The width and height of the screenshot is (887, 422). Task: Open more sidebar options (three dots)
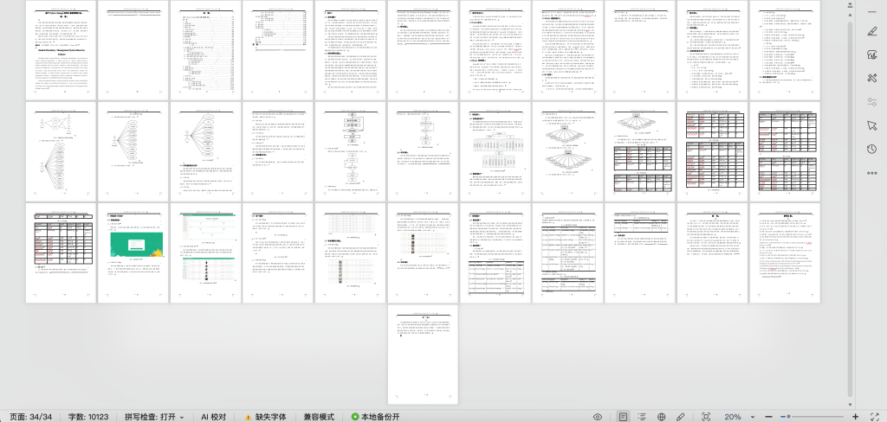tap(871, 173)
